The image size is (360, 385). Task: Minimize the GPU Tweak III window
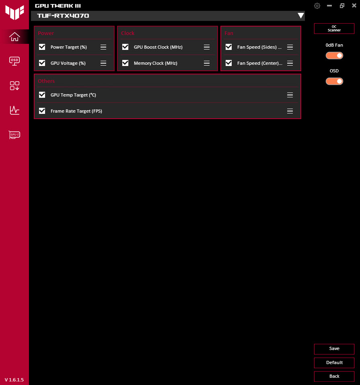(x=329, y=6)
